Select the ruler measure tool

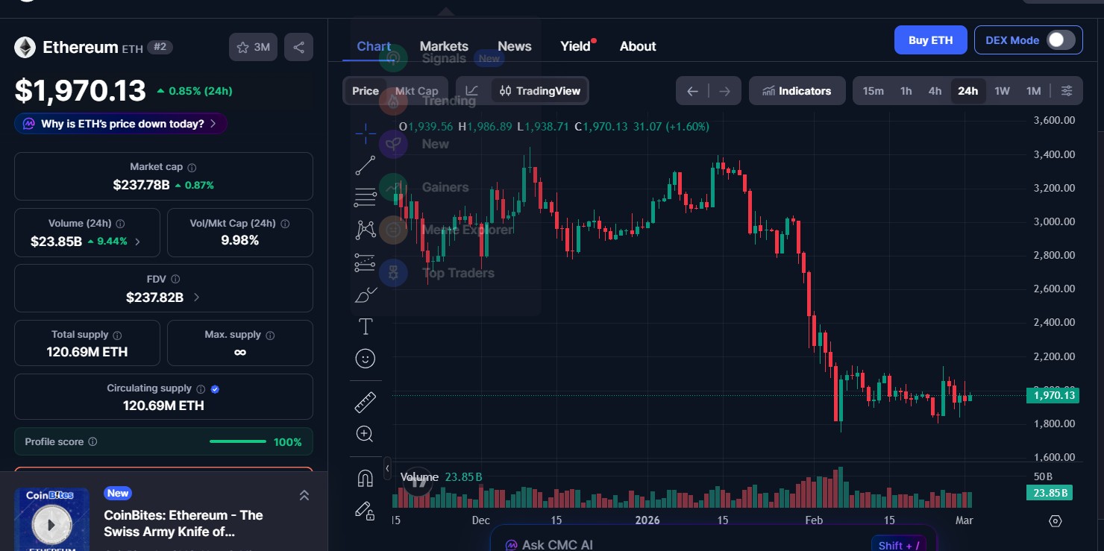tap(365, 401)
